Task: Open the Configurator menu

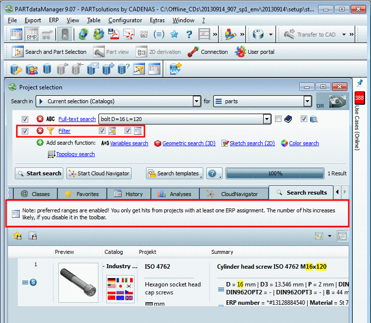Action: 125,20
